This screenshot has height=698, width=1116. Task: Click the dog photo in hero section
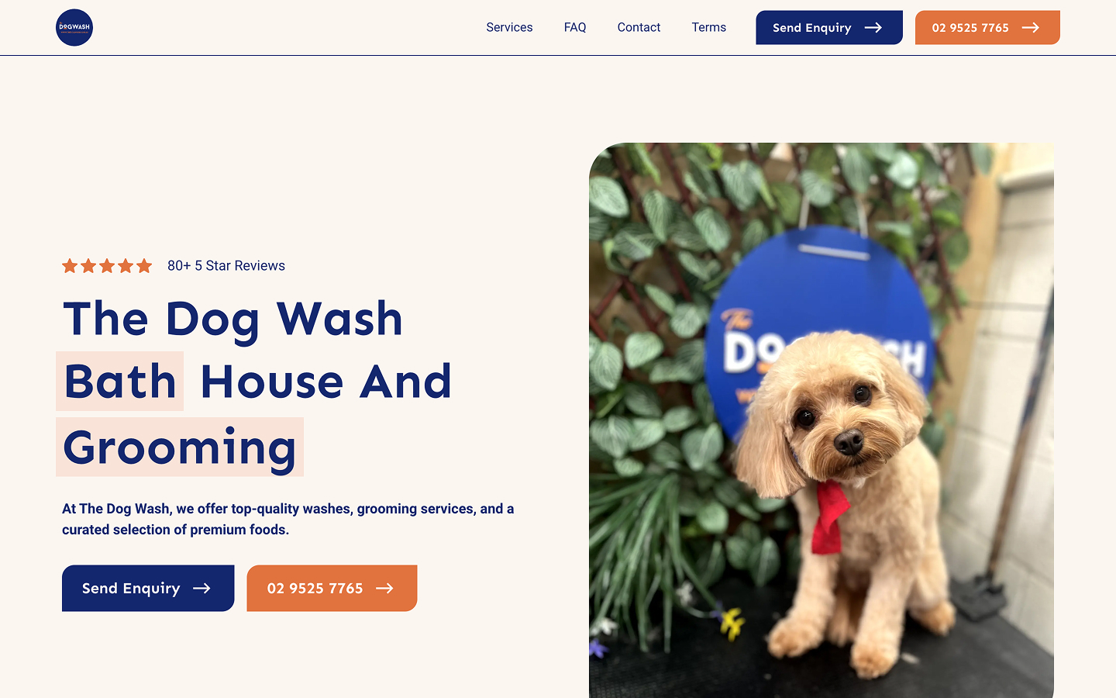821,420
